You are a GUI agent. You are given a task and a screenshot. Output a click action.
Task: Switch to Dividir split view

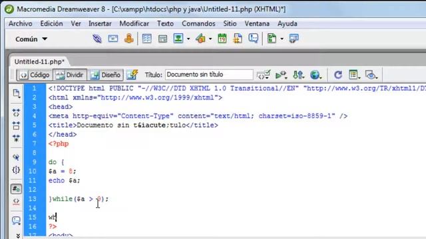pos(70,75)
